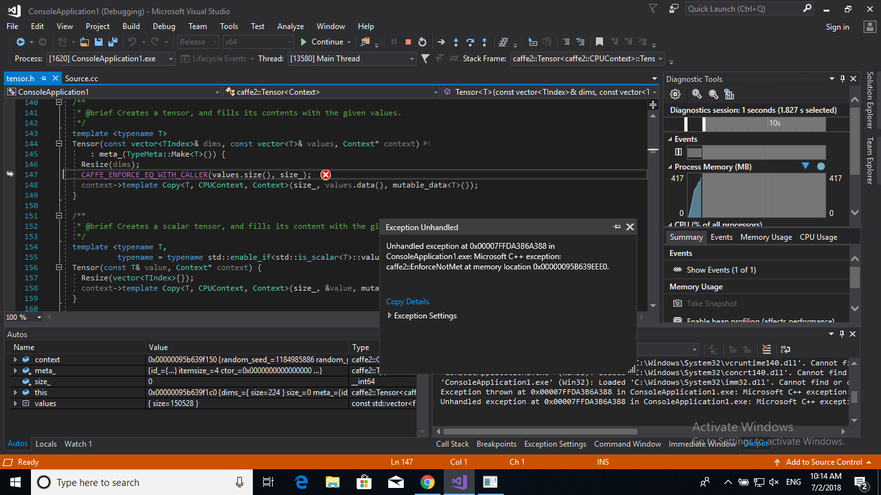Select the Step Into debug icon
Viewport: 881px width, 495px height.
456,42
